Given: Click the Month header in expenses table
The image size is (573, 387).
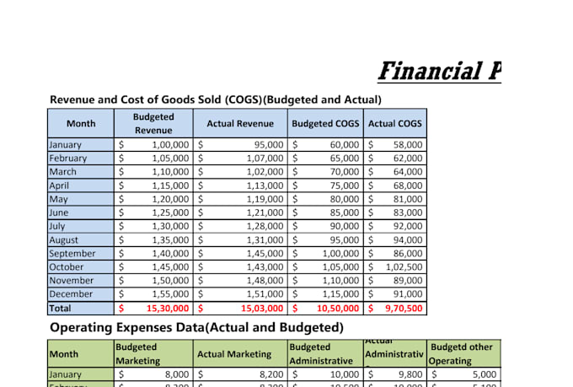Looking at the screenshot, I should 81,354.
